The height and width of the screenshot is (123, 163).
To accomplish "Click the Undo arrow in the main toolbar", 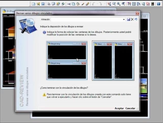I will (93, 4).
